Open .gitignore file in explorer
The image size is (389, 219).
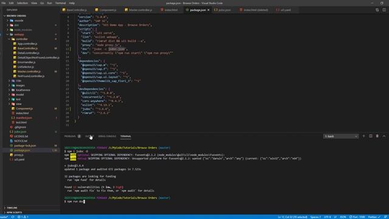(x=20, y=127)
